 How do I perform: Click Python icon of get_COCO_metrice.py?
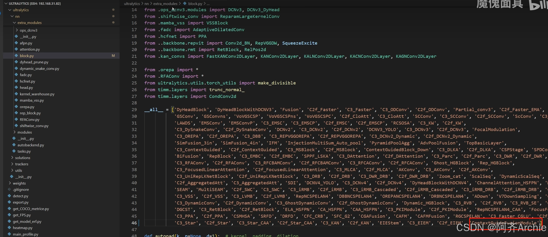point(9,209)
